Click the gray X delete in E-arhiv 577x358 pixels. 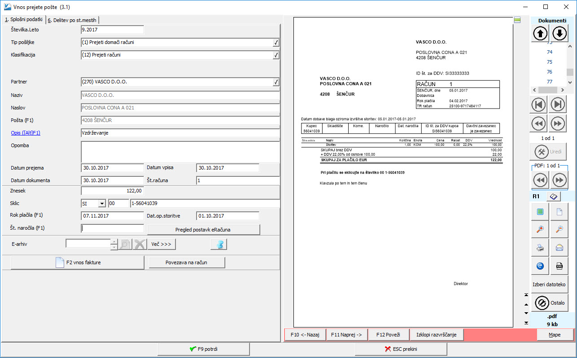pyautogui.click(x=140, y=244)
